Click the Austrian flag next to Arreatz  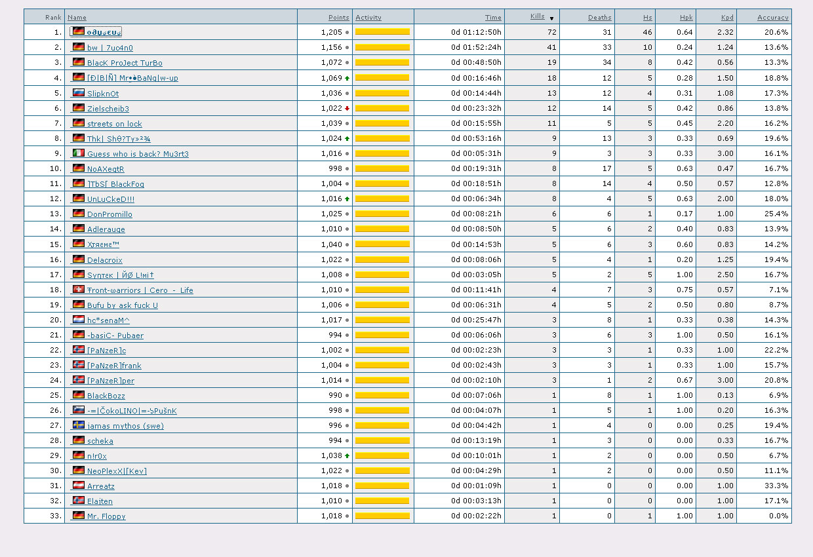pos(78,486)
